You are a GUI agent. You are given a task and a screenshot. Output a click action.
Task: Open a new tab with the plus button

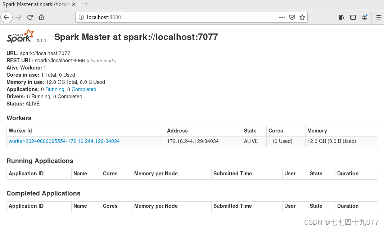pyautogui.click(x=86, y=4)
